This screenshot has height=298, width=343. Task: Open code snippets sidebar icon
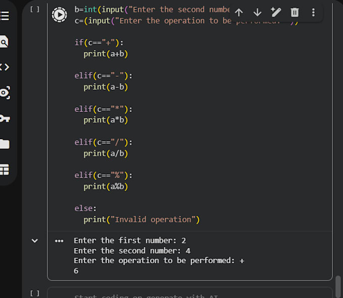click(5, 67)
